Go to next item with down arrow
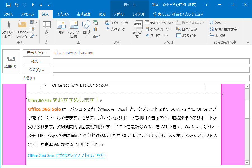The height and width of the screenshot is (168, 252). pyautogui.click(x=41, y=5)
